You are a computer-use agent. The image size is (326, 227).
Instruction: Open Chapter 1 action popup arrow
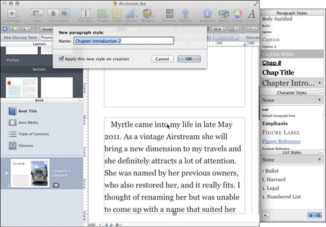click(x=56, y=185)
